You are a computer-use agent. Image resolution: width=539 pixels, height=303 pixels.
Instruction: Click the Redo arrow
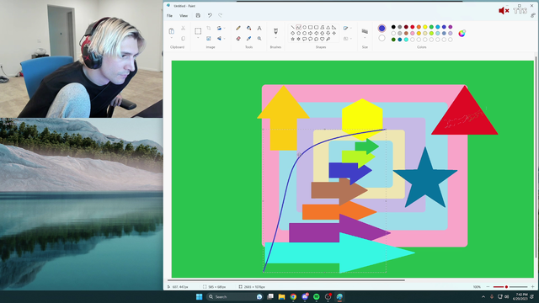tap(221, 15)
